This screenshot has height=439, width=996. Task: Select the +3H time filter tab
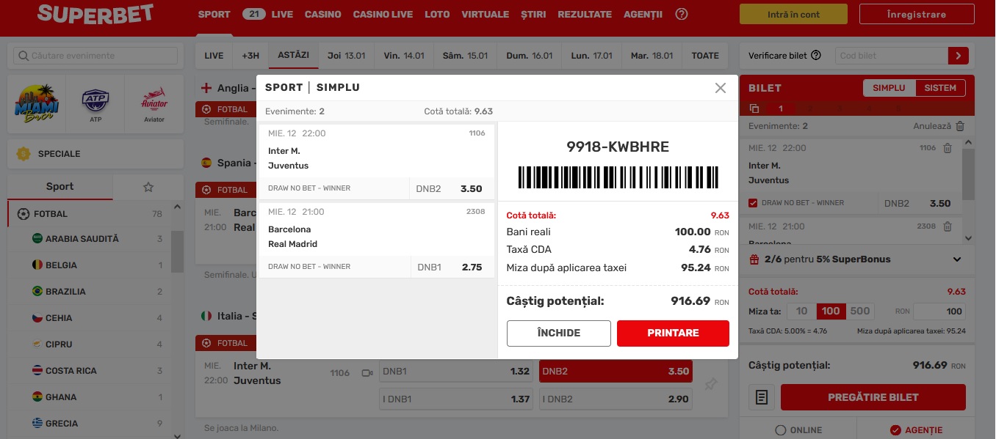pos(251,56)
